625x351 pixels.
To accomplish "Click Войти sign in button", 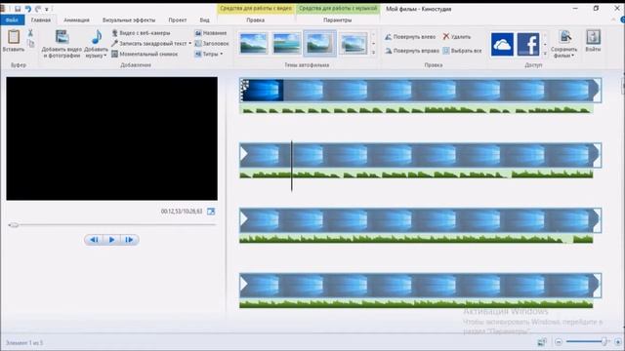I will 593,41.
